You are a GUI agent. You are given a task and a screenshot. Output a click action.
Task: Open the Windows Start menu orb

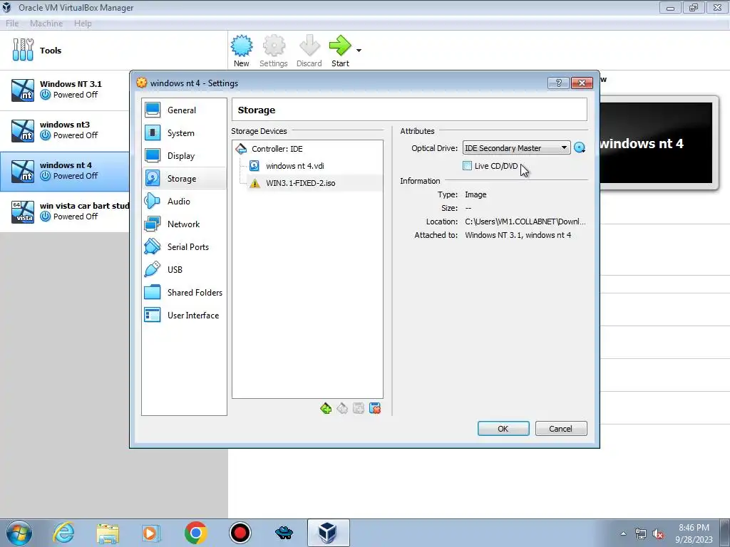point(19,533)
